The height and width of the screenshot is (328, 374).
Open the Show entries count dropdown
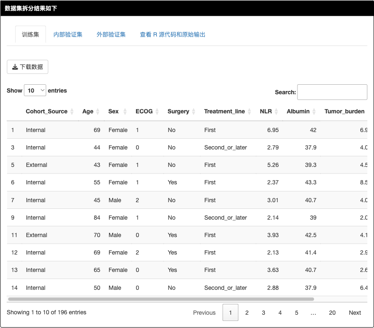(35, 91)
